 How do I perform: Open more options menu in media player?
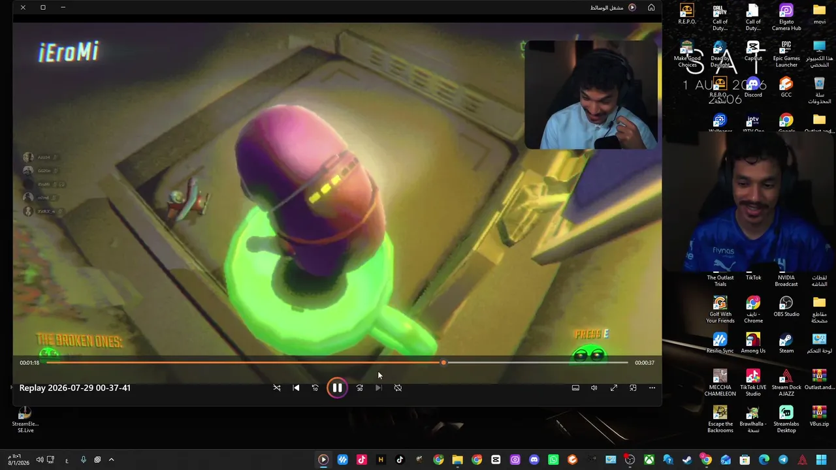pos(652,388)
